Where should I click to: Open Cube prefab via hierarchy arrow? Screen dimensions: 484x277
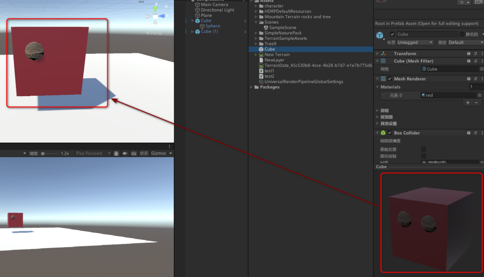coord(246,21)
